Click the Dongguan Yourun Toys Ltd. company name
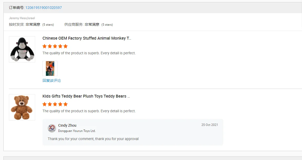Viewport: 302px width, 160px height. [x=77, y=131]
